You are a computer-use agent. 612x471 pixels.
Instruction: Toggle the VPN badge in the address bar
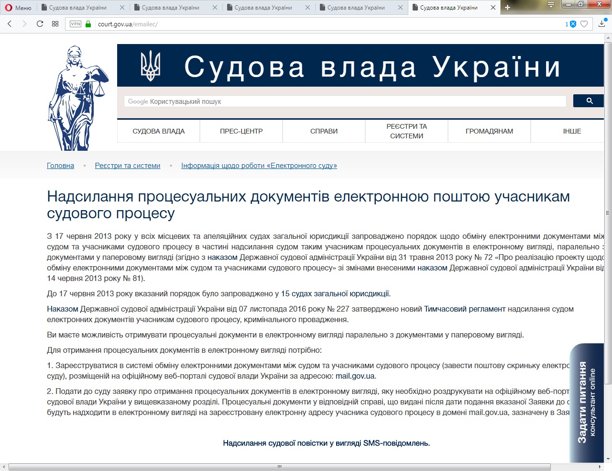76,24
